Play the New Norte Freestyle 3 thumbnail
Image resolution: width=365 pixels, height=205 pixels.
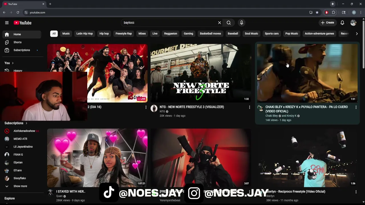click(201, 73)
